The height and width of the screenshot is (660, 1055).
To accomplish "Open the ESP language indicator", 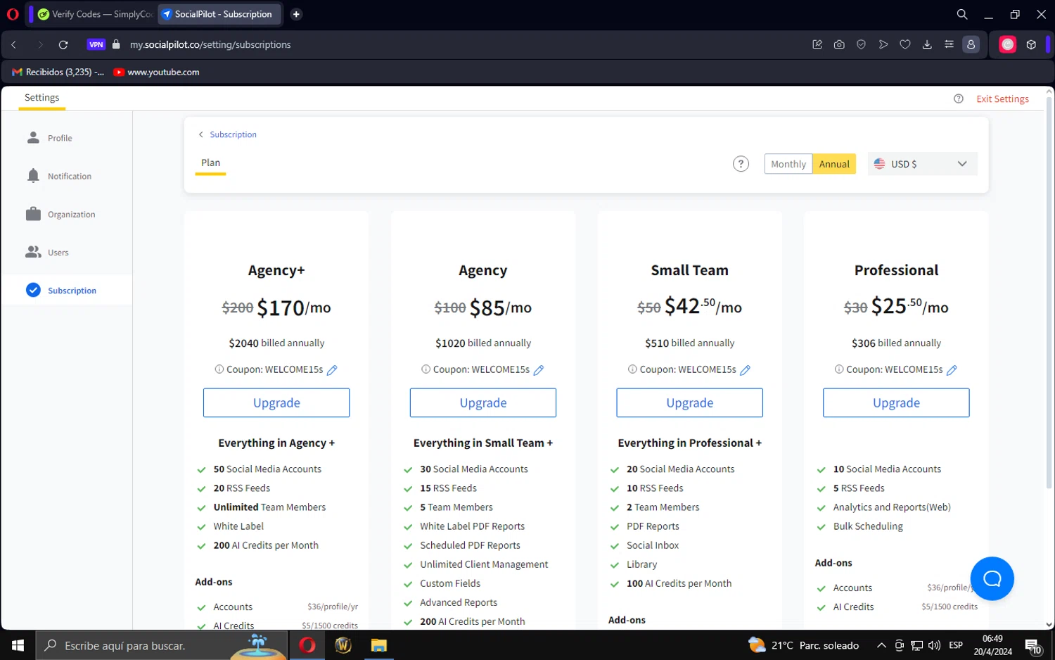I will (x=956, y=645).
